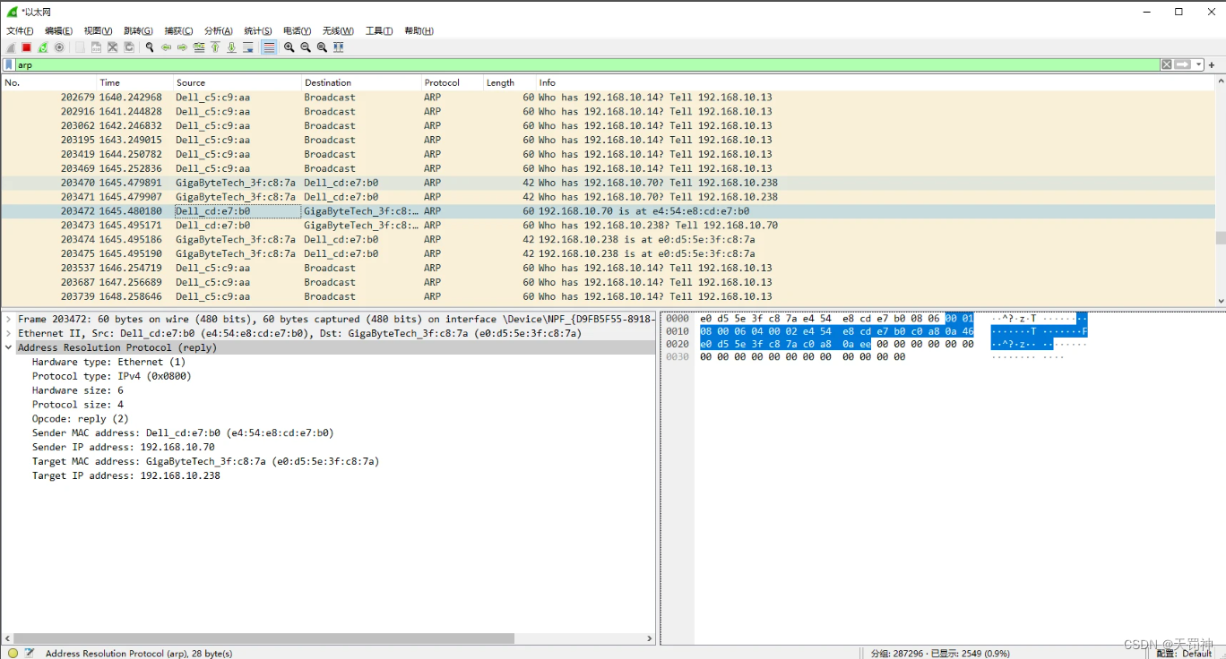1226x659 pixels.
Task: Select Opcode: reply (2) field
Action: click(x=81, y=419)
